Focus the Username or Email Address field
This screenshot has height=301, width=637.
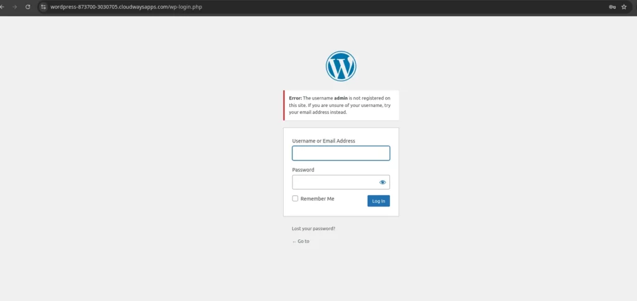pyautogui.click(x=341, y=153)
